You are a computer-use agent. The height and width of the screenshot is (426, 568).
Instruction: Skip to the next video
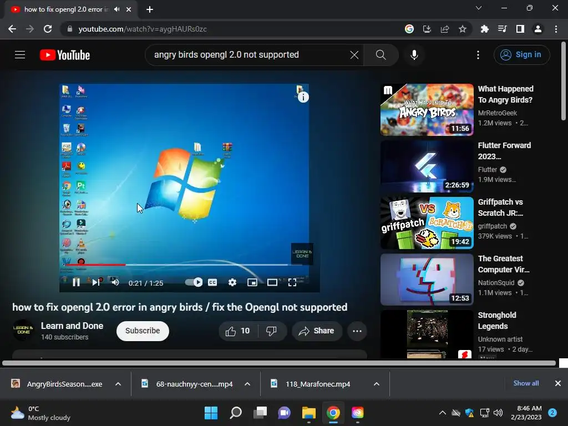pos(95,282)
